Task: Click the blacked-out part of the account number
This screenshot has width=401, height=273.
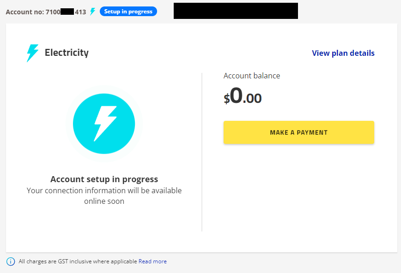Action: (67, 12)
